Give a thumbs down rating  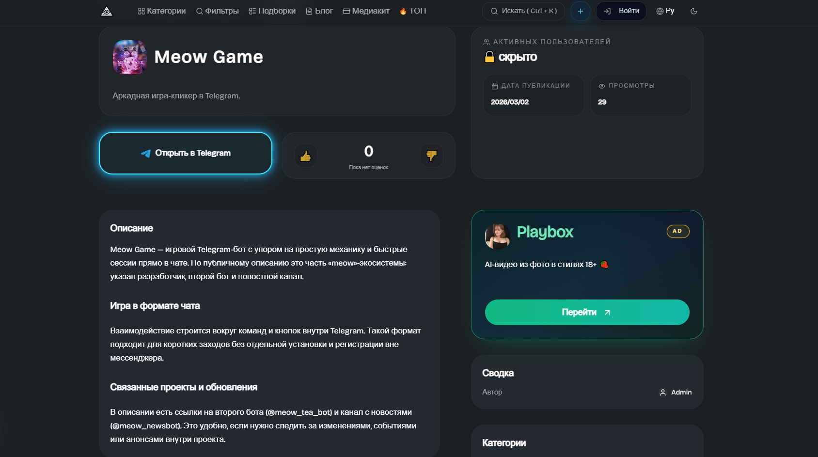coord(432,156)
